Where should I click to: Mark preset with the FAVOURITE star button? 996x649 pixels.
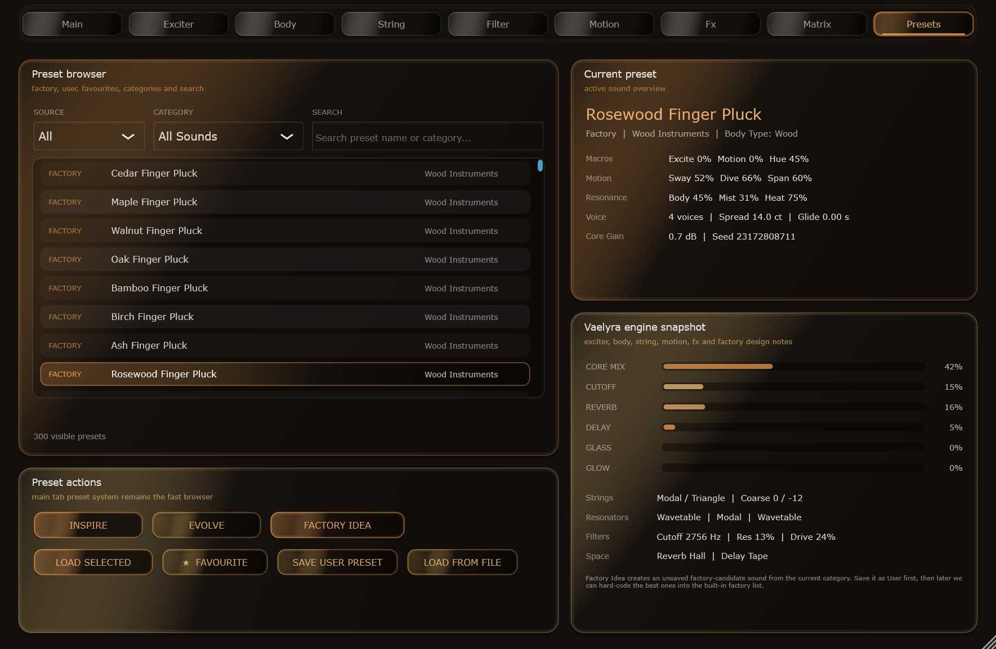click(x=215, y=562)
